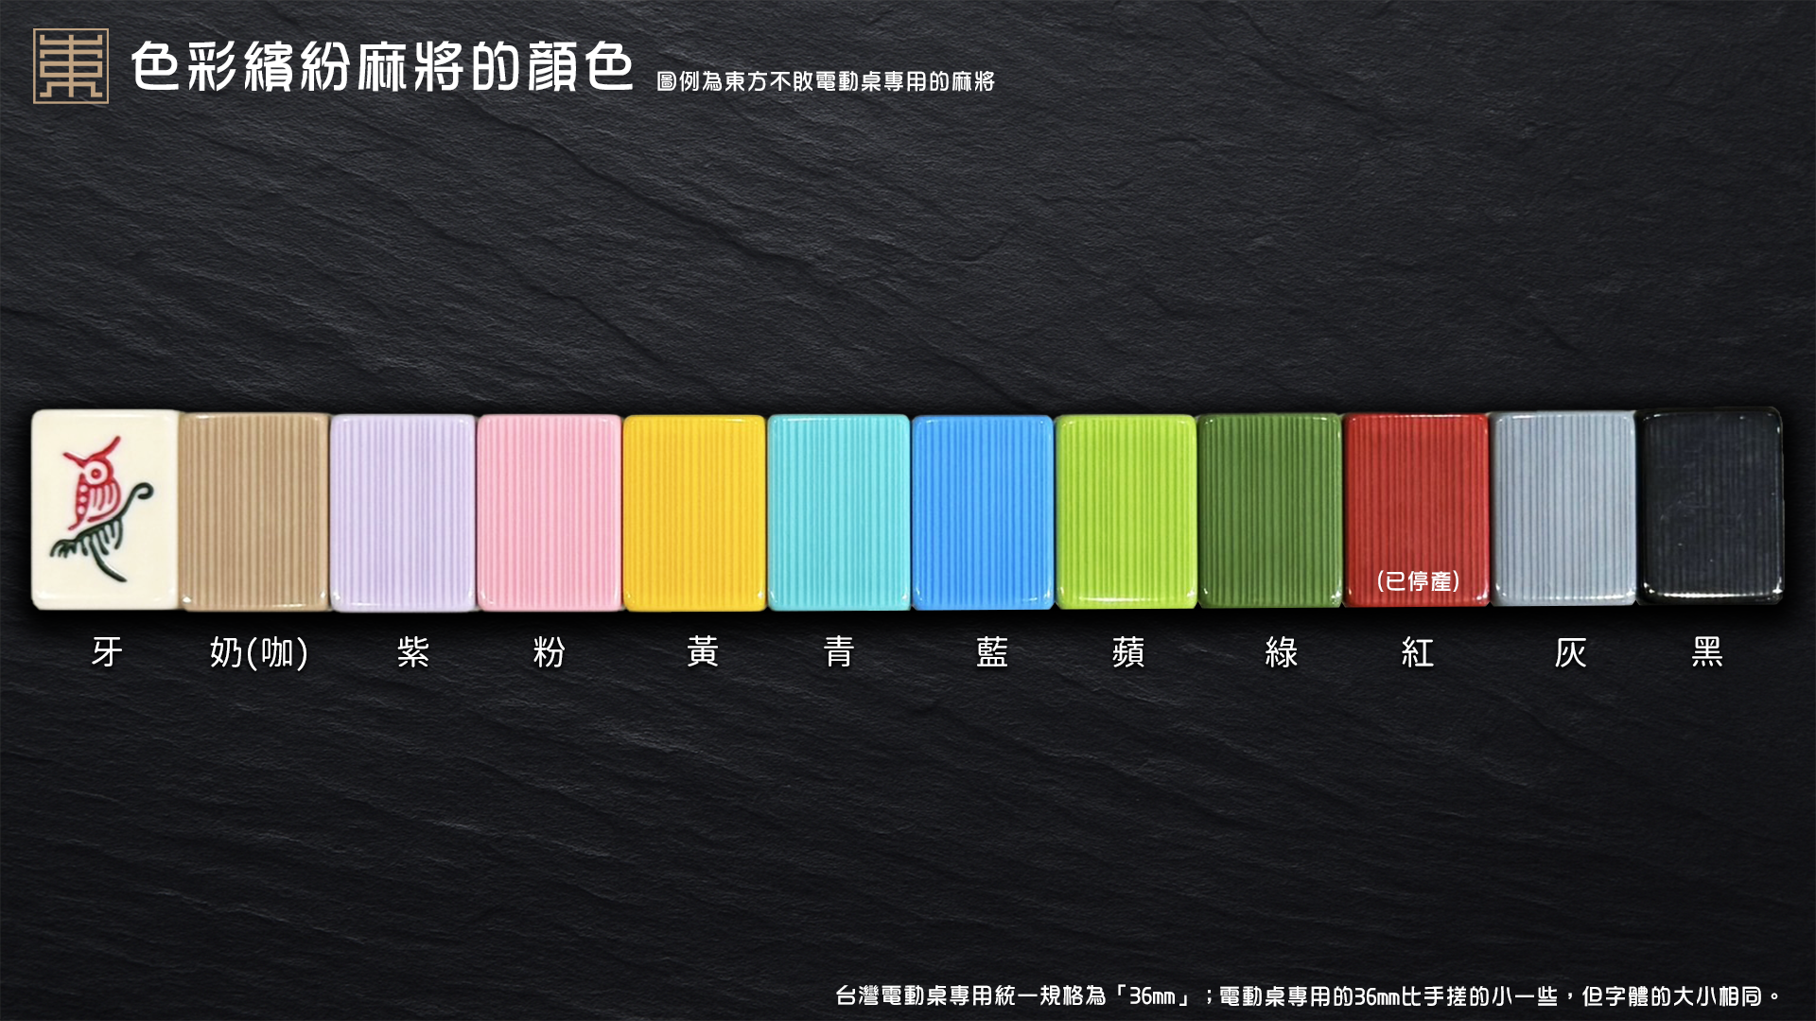This screenshot has height=1021, width=1816.
Task: Pick the cyan mahjong tile
Action: pos(839,512)
